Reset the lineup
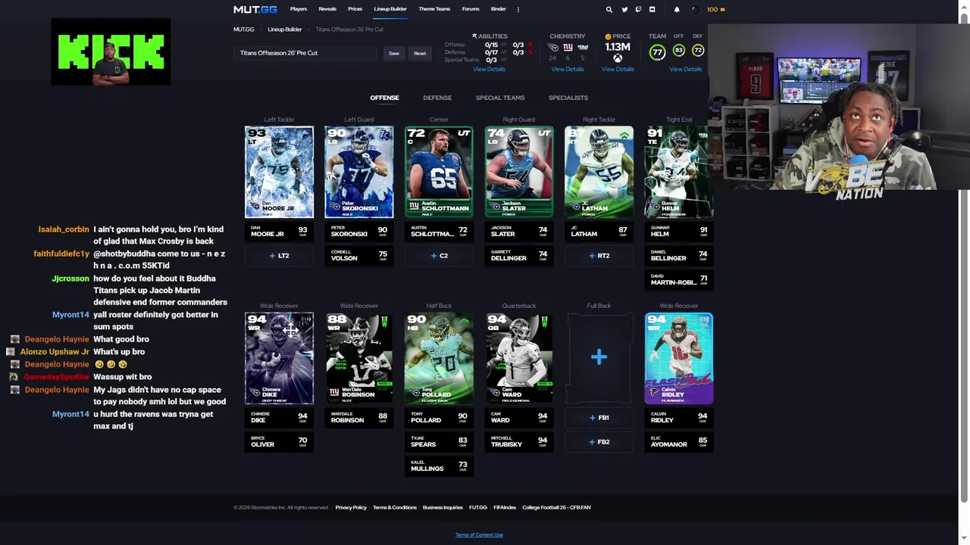Image resolution: width=970 pixels, height=545 pixels. (420, 53)
